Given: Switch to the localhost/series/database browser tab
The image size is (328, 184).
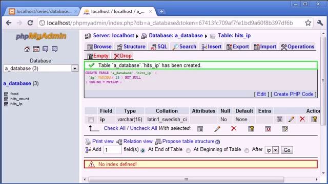Looking at the screenshot, I should click(x=41, y=12).
